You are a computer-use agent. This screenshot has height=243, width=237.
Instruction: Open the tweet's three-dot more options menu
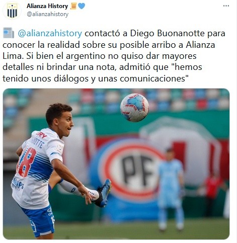tap(226, 6)
